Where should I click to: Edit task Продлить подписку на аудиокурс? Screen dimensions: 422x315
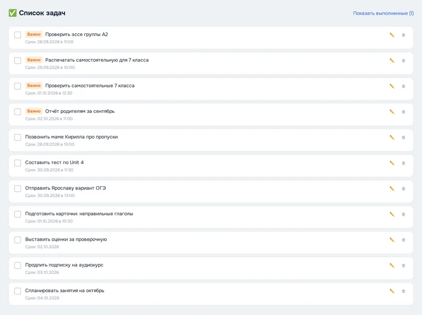[392, 265]
